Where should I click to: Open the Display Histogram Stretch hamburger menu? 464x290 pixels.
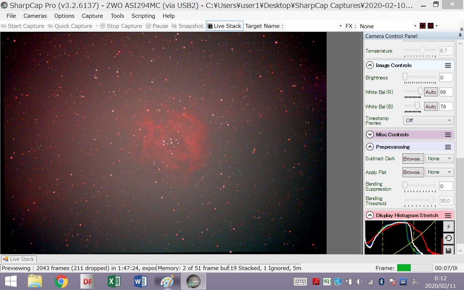pos(448,216)
